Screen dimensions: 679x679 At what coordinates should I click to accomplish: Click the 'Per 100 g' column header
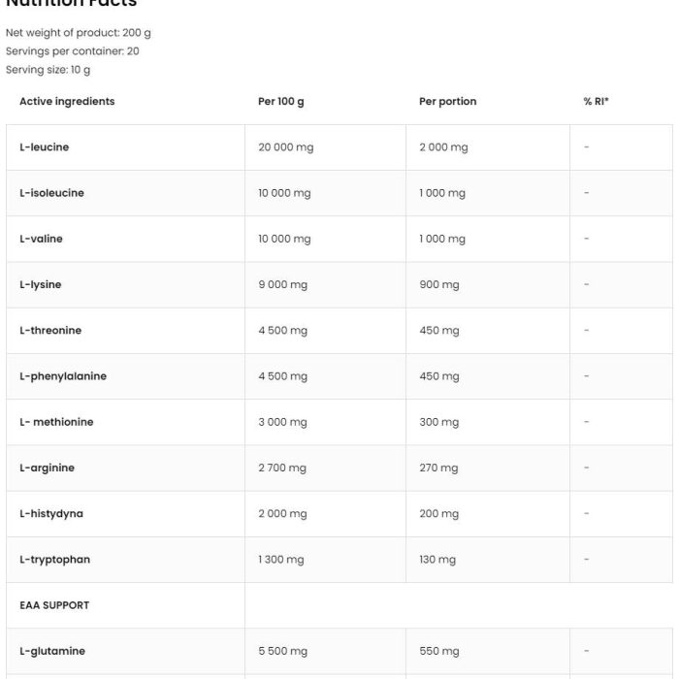pyautogui.click(x=280, y=102)
